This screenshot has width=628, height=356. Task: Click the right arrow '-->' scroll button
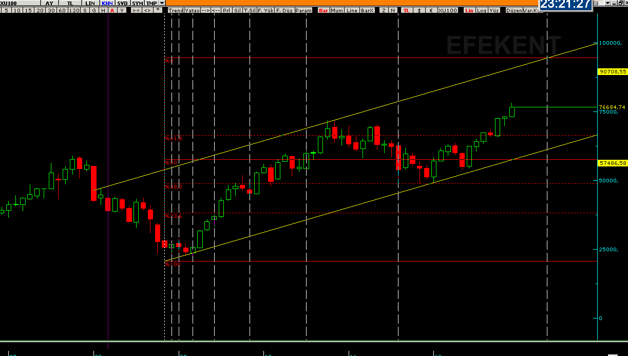click(205, 10)
